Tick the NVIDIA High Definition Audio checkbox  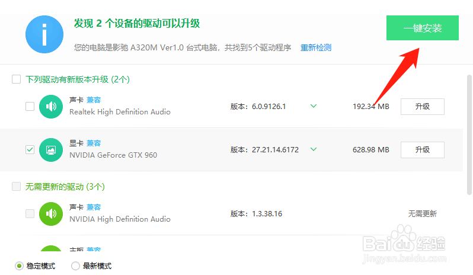point(30,214)
